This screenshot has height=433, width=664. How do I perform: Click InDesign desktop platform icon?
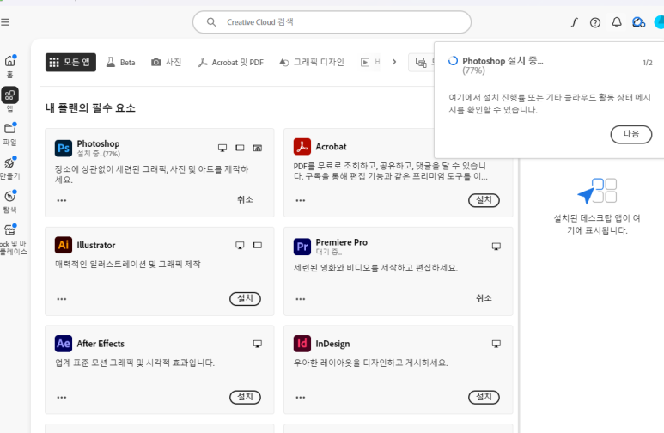pyautogui.click(x=496, y=344)
